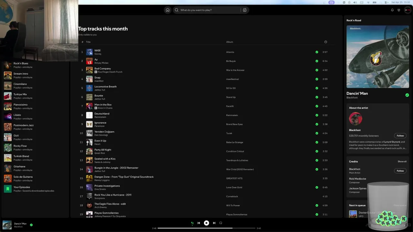Select the Man in the Box track
413x232 pixels.
pos(103,105)
